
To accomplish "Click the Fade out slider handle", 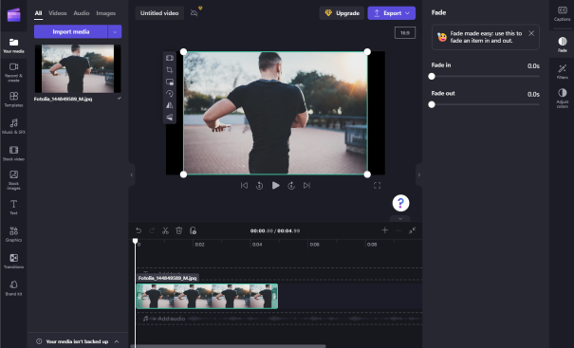I will point(432,104).
